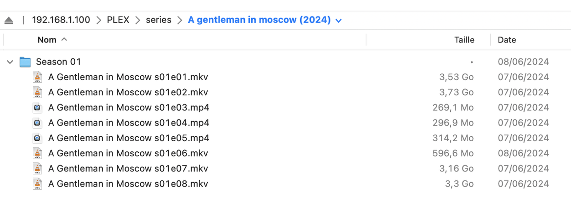Click the MKV icon for episode s01e08

37,184
